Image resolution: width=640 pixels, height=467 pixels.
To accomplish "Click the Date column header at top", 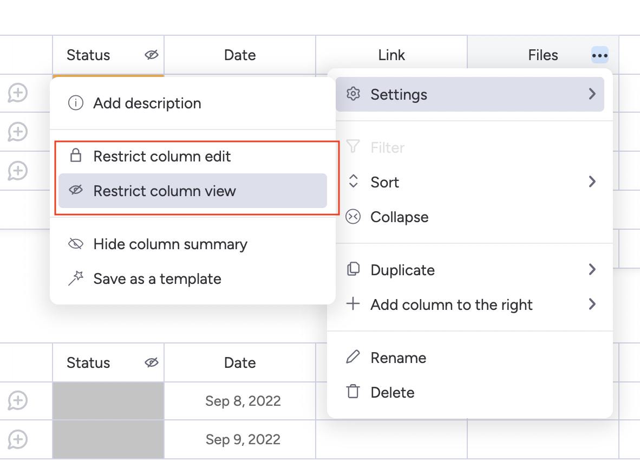I will pos(240,55).
